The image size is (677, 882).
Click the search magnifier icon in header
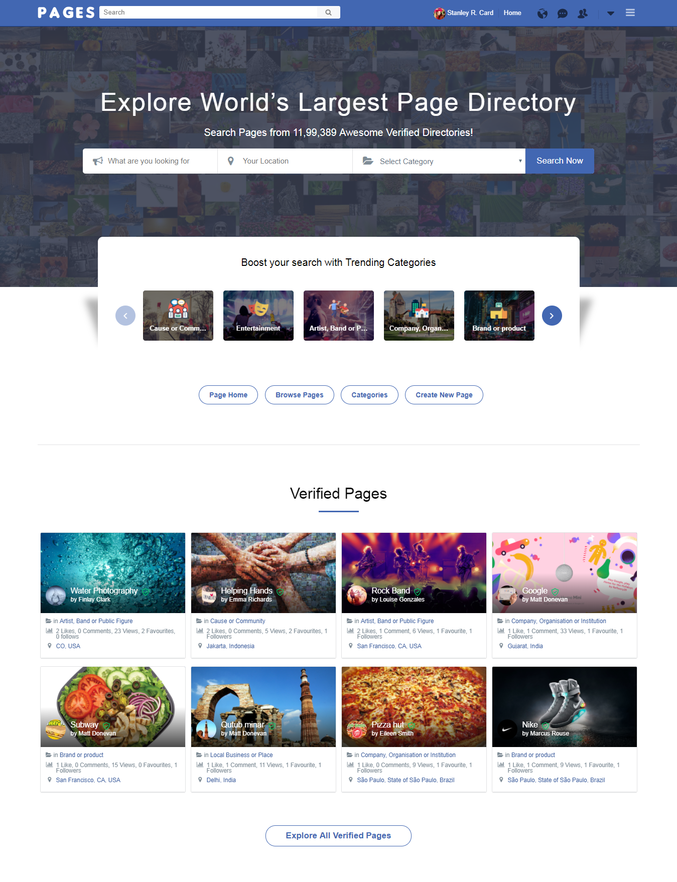point(328,13)
